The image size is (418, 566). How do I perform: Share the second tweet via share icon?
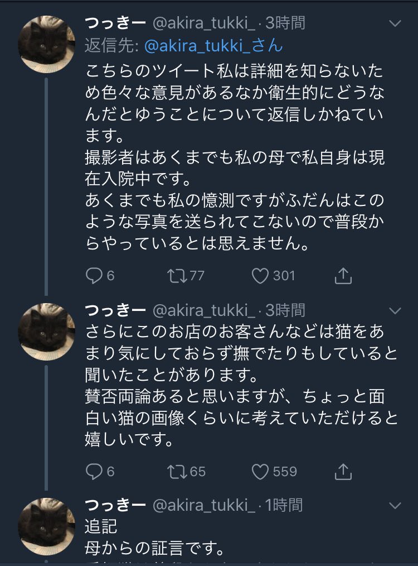tap(343, 472)
